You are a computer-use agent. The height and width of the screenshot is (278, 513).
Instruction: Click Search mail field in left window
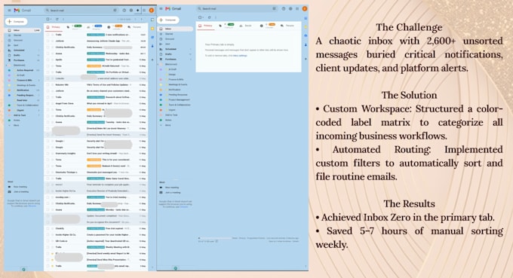pyautogui.click(x=81, y=11)
